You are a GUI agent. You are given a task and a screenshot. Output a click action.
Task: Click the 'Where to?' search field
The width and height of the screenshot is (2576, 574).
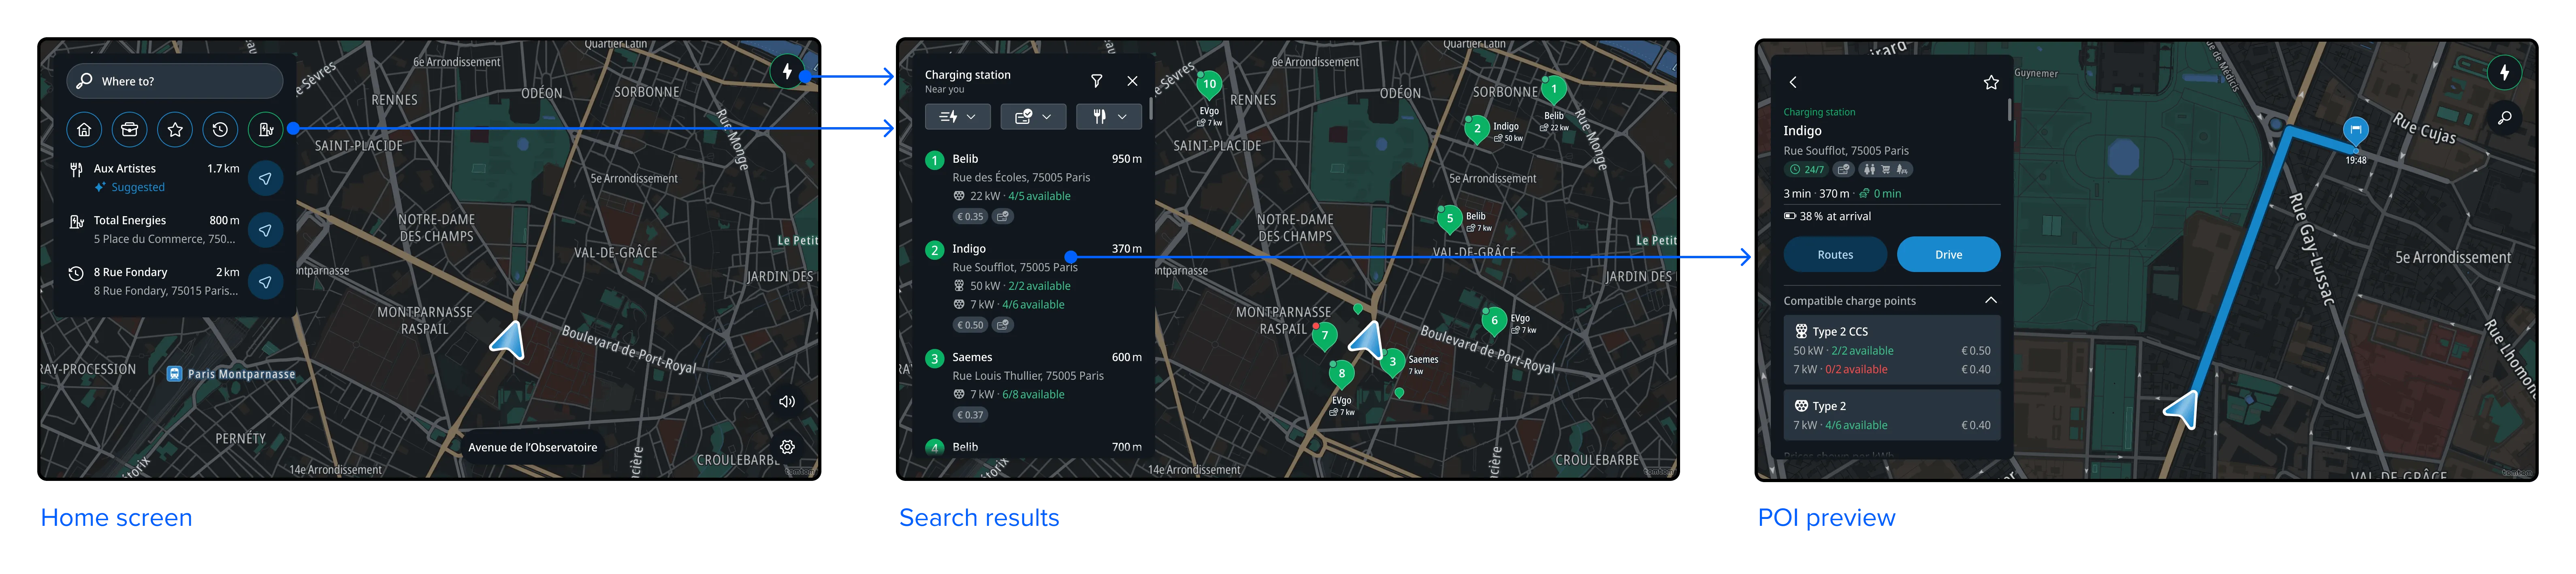click(x=175, y=81)
